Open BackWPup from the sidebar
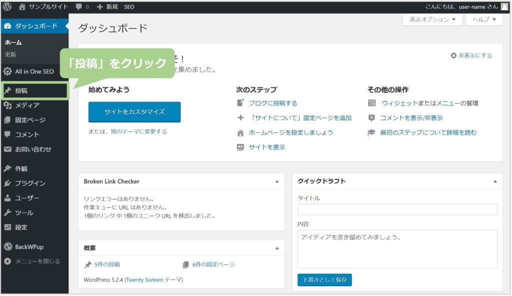 [29, 247]
